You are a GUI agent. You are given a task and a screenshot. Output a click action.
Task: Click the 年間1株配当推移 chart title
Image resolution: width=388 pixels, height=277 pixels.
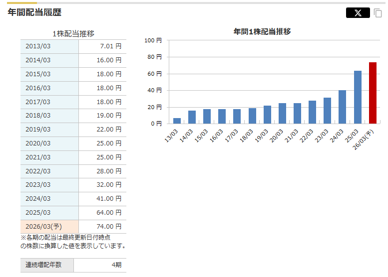(262, 31)
